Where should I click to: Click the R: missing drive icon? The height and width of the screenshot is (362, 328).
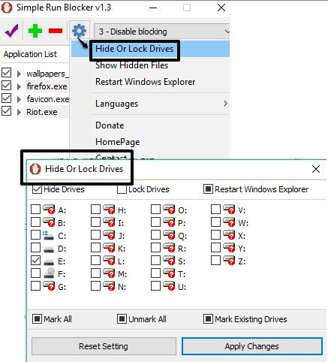[x=169, y=248]
